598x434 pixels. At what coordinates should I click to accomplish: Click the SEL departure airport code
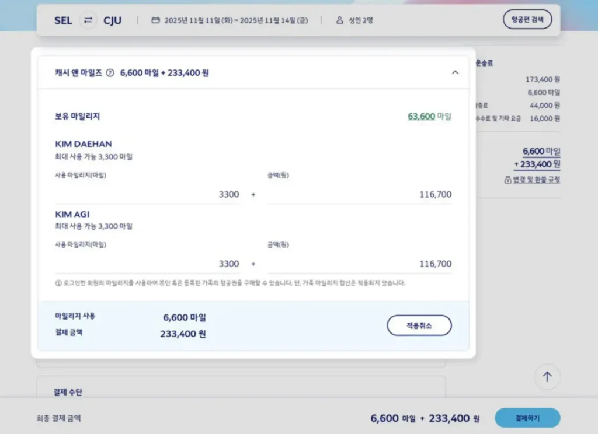pos(64,20)
